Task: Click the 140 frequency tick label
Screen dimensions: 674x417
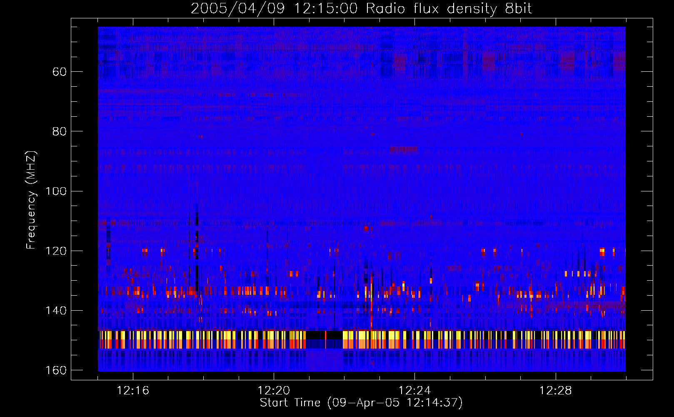Action: pyautogui.click(x=56, y=310)
